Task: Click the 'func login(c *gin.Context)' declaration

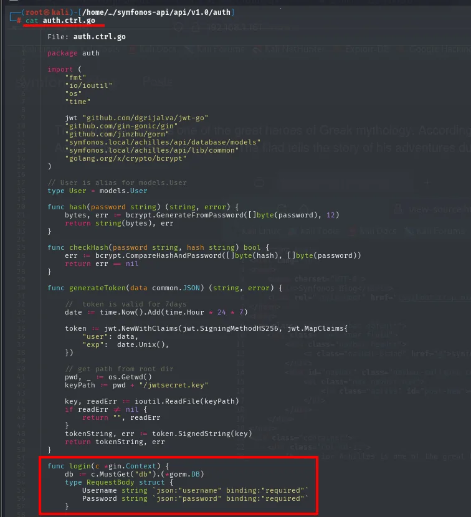Action: tap(108, 466)
